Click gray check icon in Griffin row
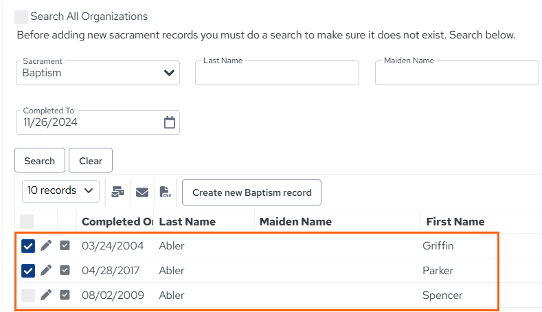Image resolution: width=542 pixels, height=312 pixels. click(65, 245)
